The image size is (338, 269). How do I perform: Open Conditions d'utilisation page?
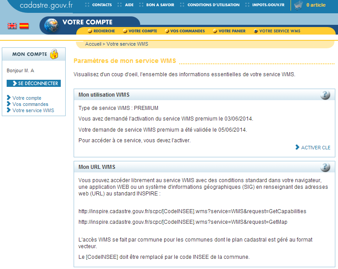pyautogui.click(x=213, y=5)
